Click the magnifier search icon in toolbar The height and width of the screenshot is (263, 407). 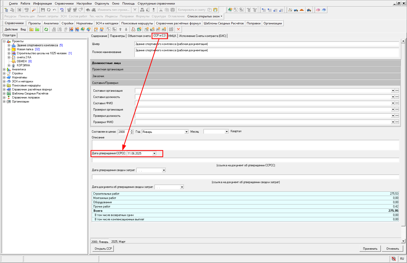click(34, 10)
